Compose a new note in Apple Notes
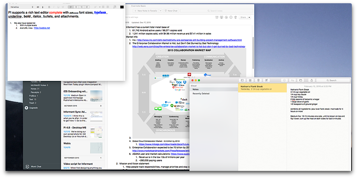Screen dimensions: 357x178 [x=266, y=80]
